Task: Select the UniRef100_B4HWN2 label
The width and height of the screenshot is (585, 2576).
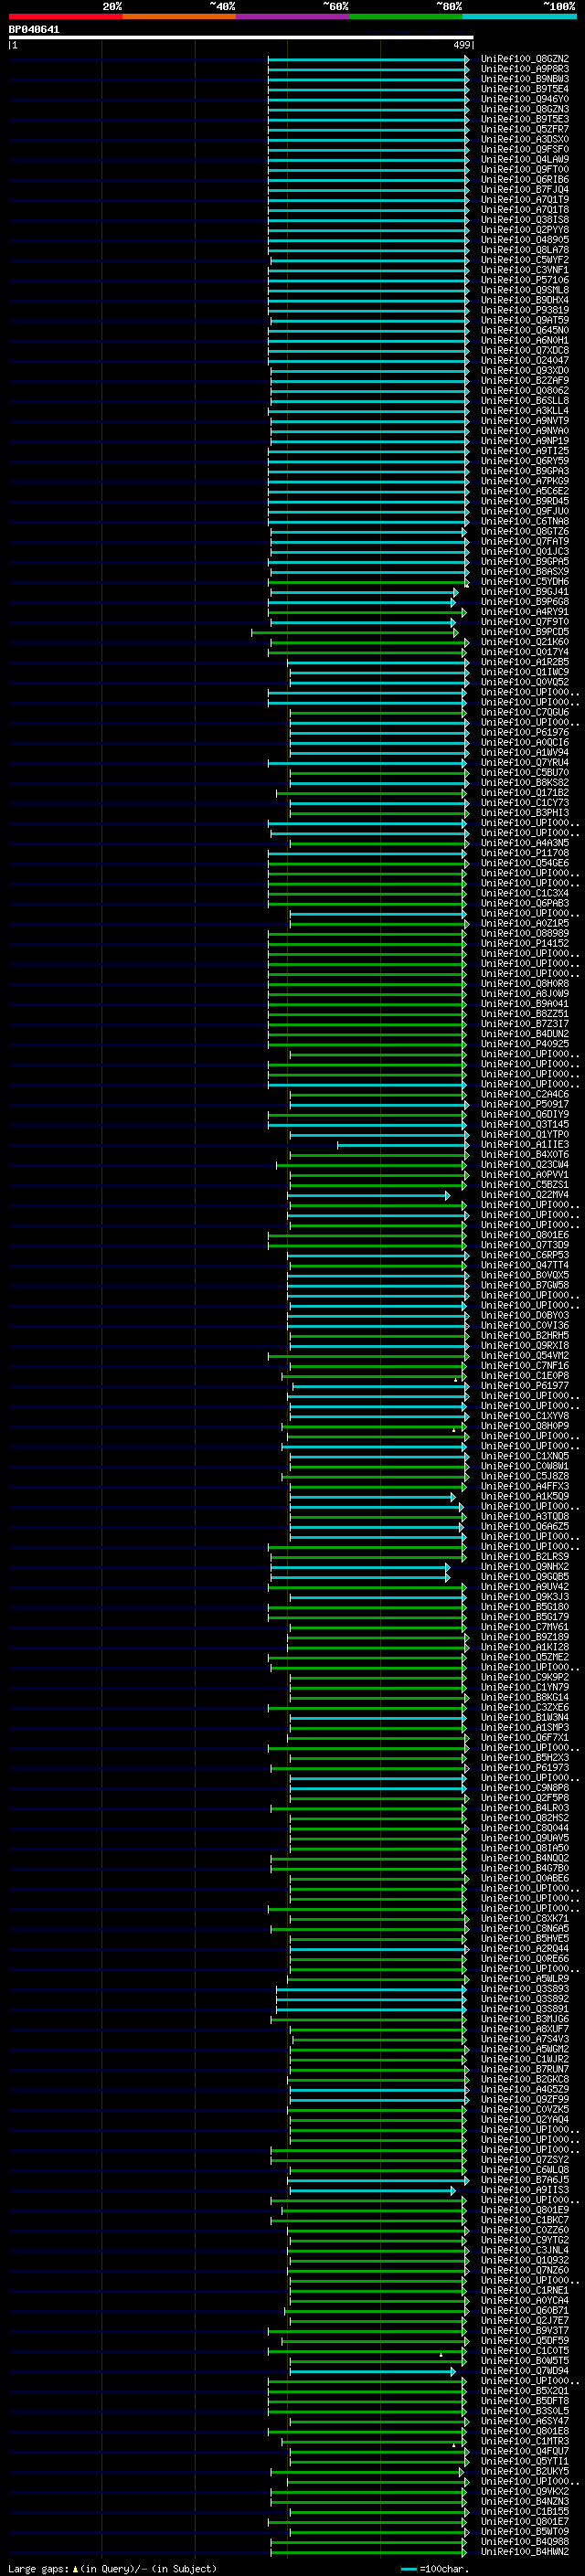Action: pyautogui.click(x=525, y=2552)
